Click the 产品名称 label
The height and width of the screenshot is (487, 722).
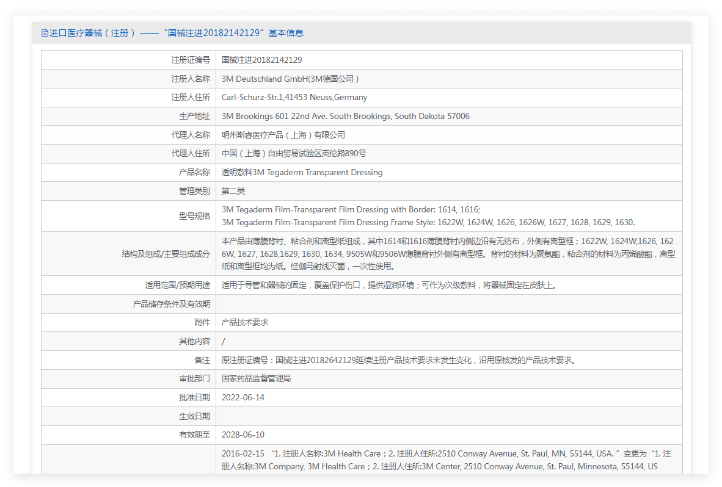(194, 173)
